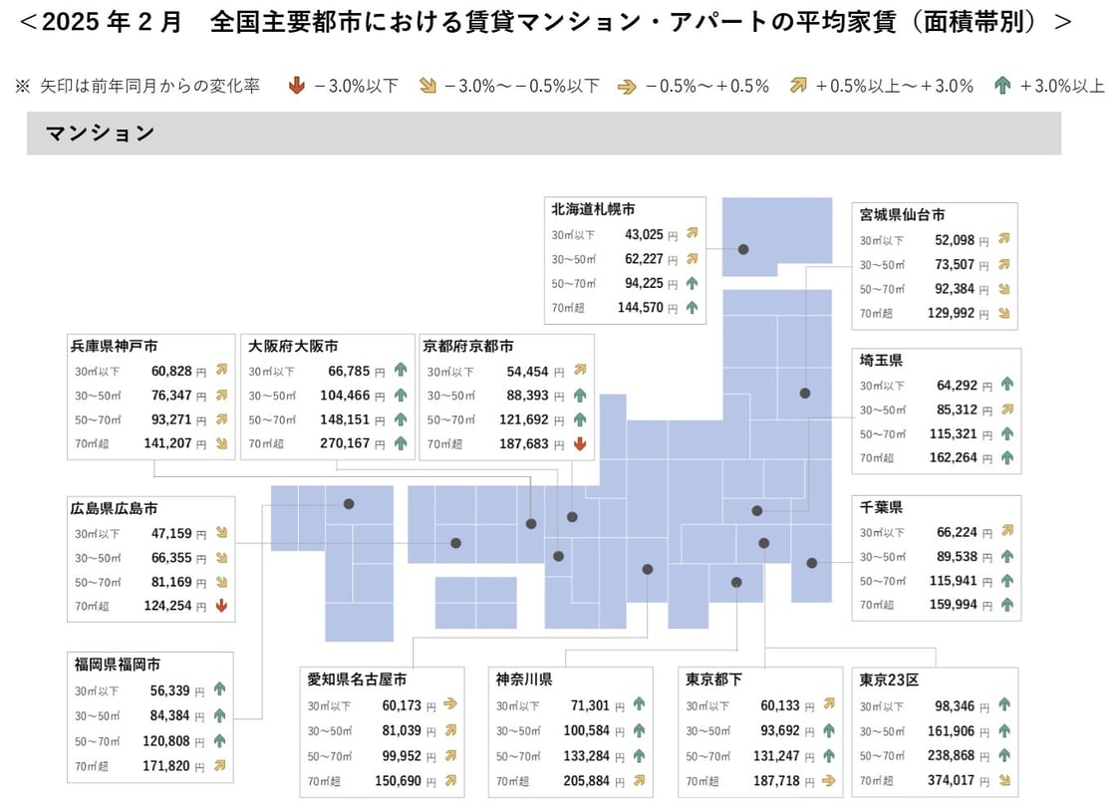Click the 兵庫県神戸市 heading
Screen dimensions: 1116x805
click(x=114, y=346)
